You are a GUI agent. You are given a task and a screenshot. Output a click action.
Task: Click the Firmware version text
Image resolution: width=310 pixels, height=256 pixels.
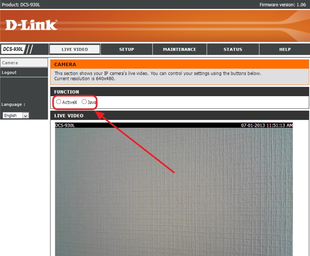(x=283, y=5)
